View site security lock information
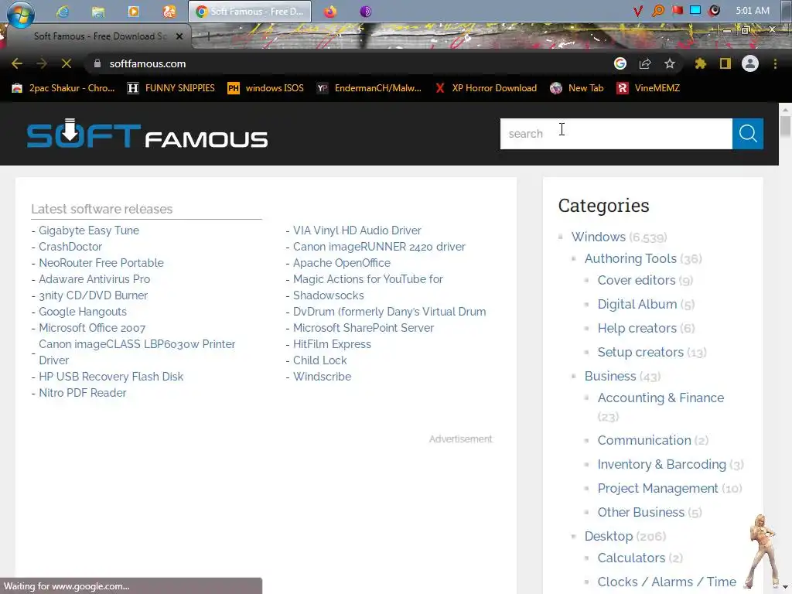This screenshot has height=594, width=792. coord(97,63)
